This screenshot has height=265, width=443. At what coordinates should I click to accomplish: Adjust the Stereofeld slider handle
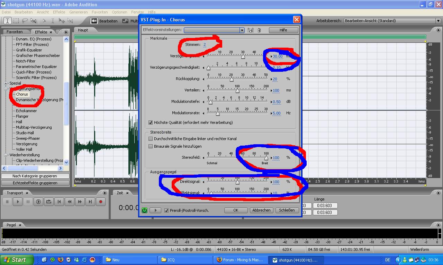click(x=266, y=158)
